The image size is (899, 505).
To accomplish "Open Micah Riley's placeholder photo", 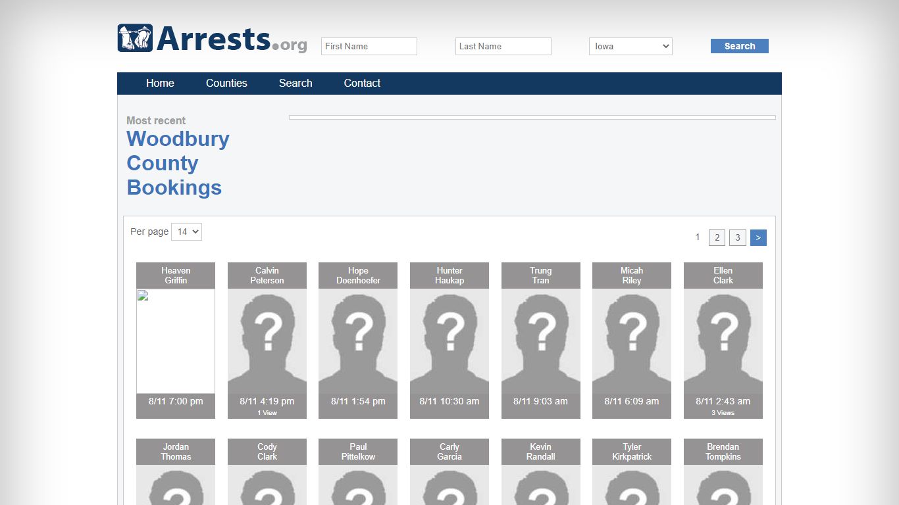I will 632,341.
